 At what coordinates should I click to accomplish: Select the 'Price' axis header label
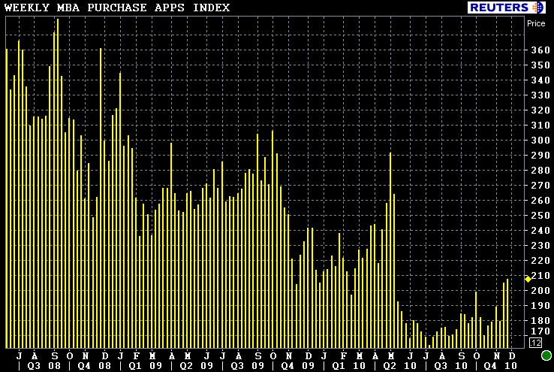(536, 23)
